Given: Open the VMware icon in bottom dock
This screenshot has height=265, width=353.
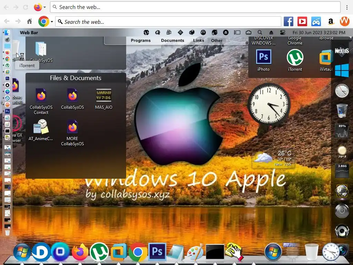Looking at the screenshot, I should [x=119, y=252].
